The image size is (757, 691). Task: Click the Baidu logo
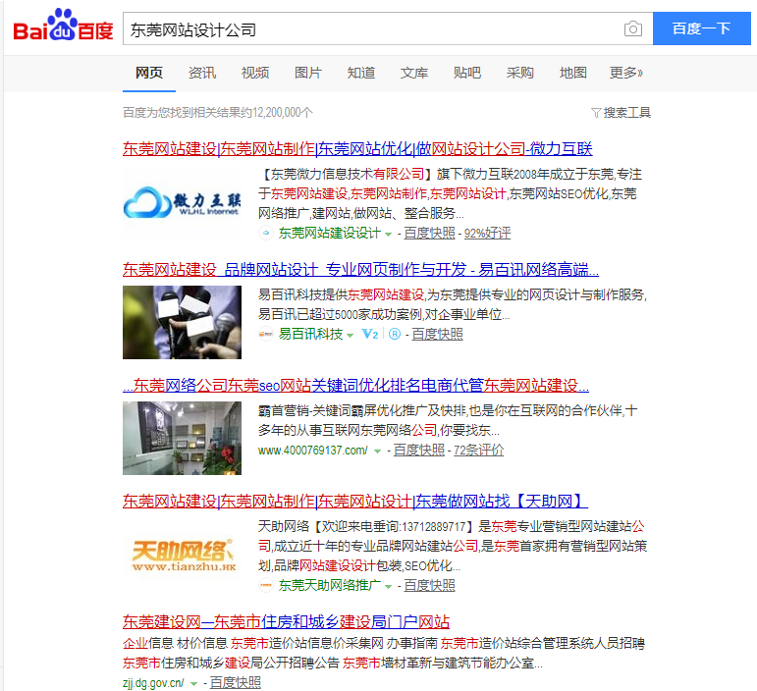(x=63, y=26)
